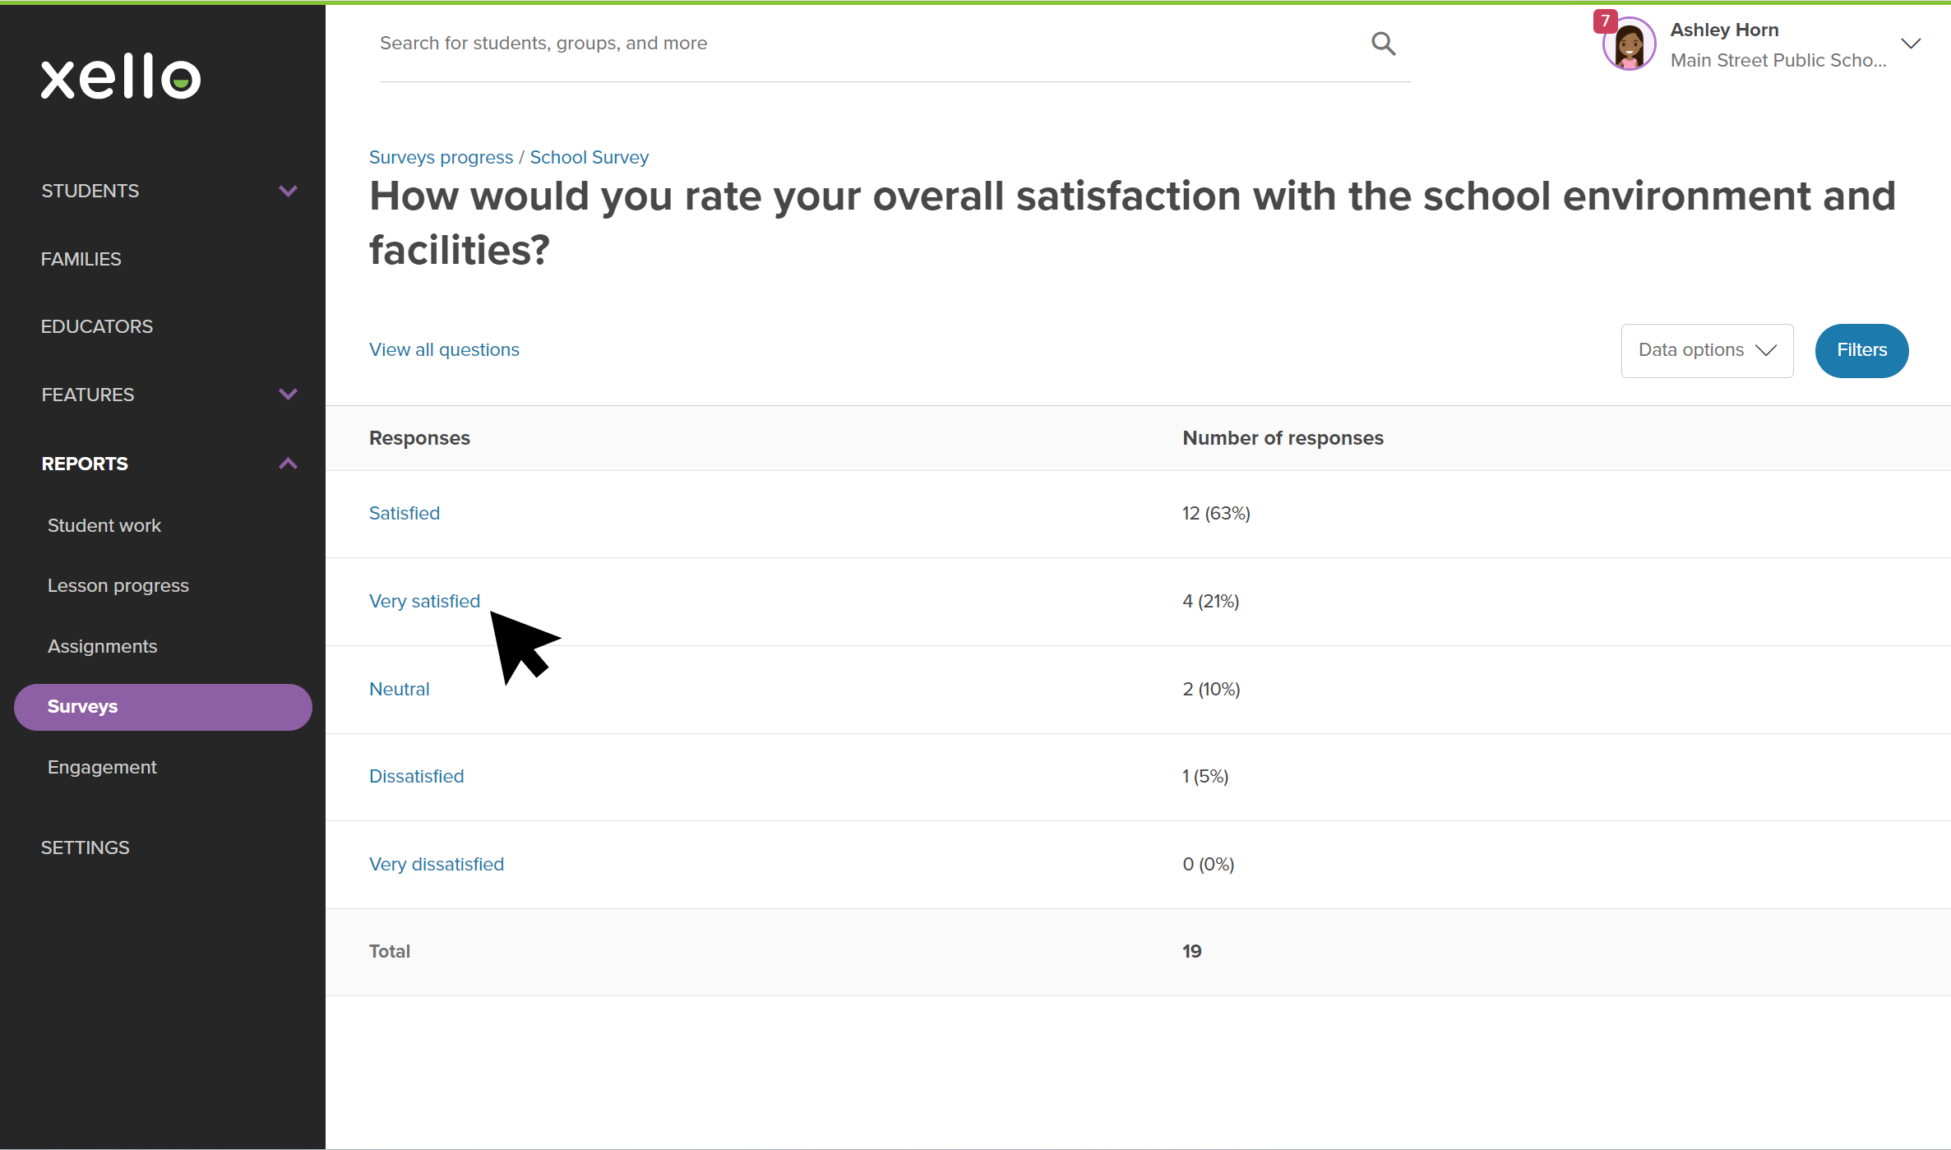Open Ashley Horn's profile avatar
The width and height of the screenshot is (1951, 1150).
click(1629, 44)
